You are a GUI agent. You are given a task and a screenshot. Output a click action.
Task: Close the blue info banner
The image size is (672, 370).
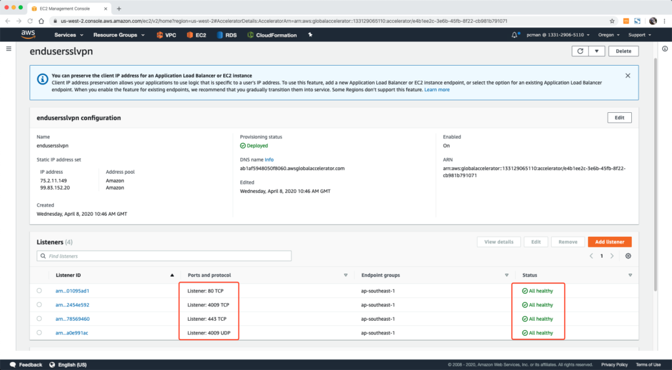(x=627, y=75)
